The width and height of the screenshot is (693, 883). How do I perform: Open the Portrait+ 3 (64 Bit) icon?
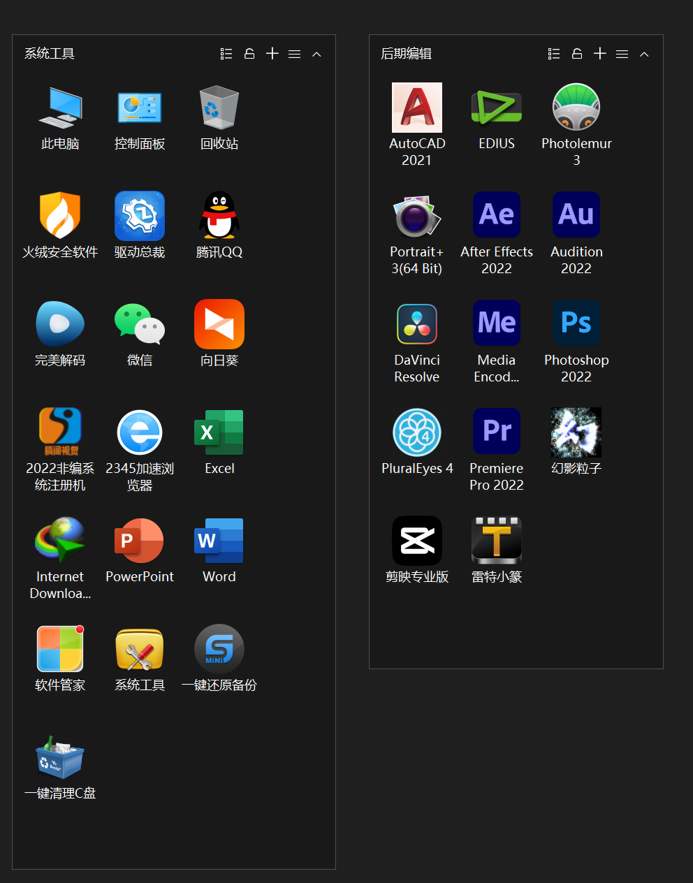417,216
